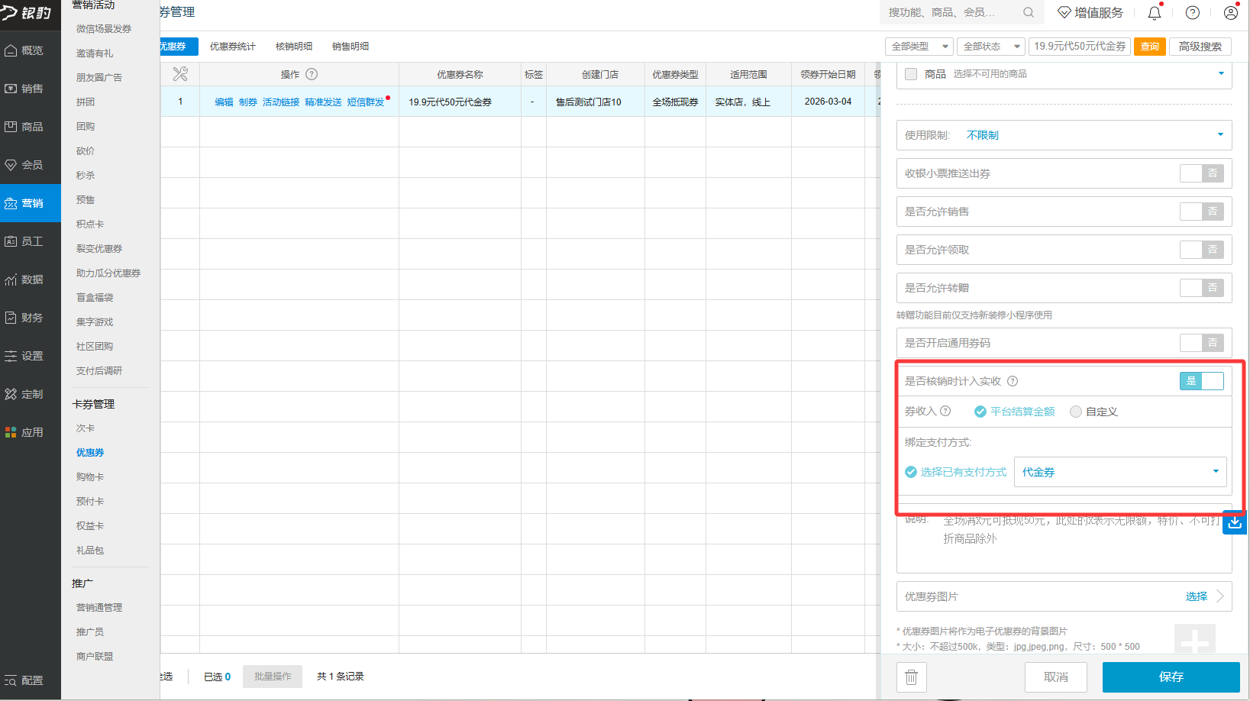Go to 财务 finance in the sidebar

tap(31, 318)
